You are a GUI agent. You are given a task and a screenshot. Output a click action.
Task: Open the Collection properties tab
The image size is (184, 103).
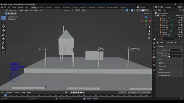click(x=154, y=65)
